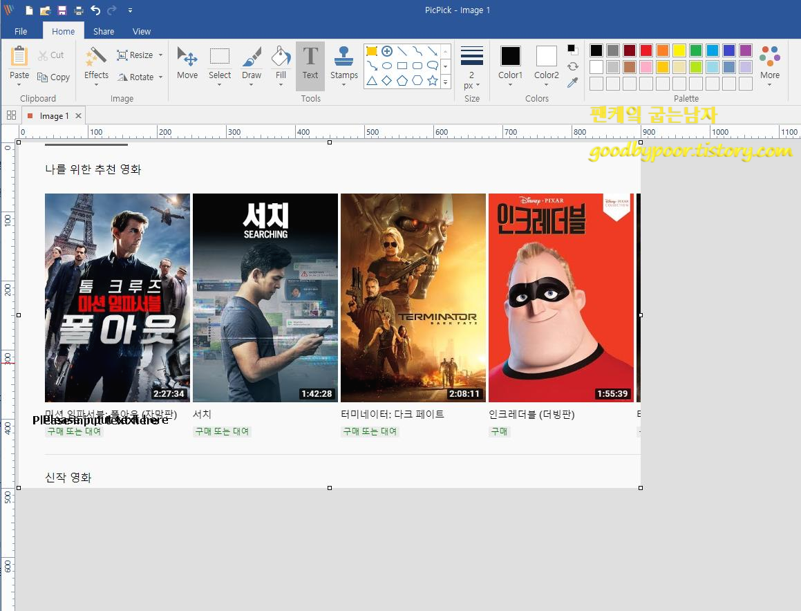Screen dimensions: 801x611
Task: Pick the eyedropper color picker
Action: coord(573,82)
